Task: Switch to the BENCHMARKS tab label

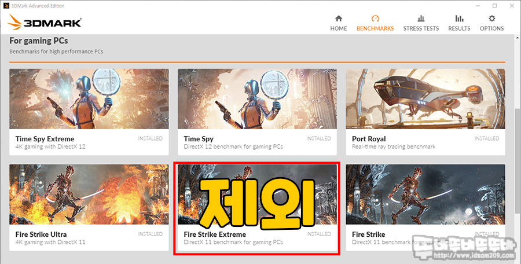Action: 375,28
